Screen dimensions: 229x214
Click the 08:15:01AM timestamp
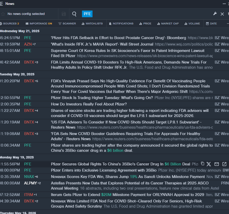click(10, 51)
